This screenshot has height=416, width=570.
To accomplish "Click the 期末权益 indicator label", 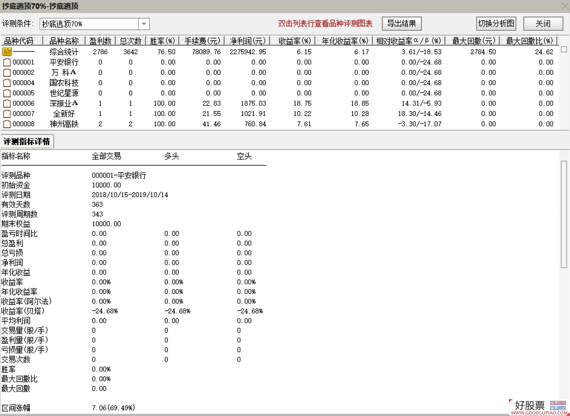I will tap(16, 224).
